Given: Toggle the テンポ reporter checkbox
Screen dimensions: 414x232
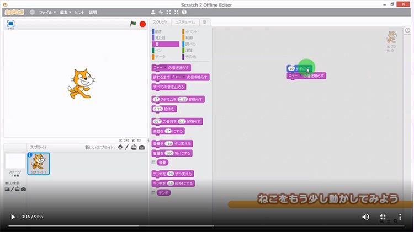Looking at the screenshot, I should pyautogui.click(x=153, y=192).
